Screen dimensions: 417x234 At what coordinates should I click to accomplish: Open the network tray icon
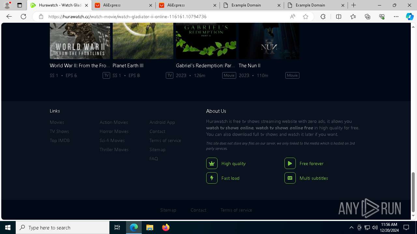point(367,227)
